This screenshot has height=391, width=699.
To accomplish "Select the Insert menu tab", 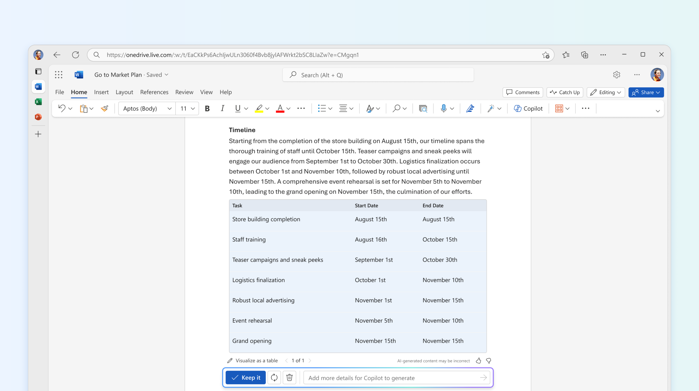I will tap(101, 92).
